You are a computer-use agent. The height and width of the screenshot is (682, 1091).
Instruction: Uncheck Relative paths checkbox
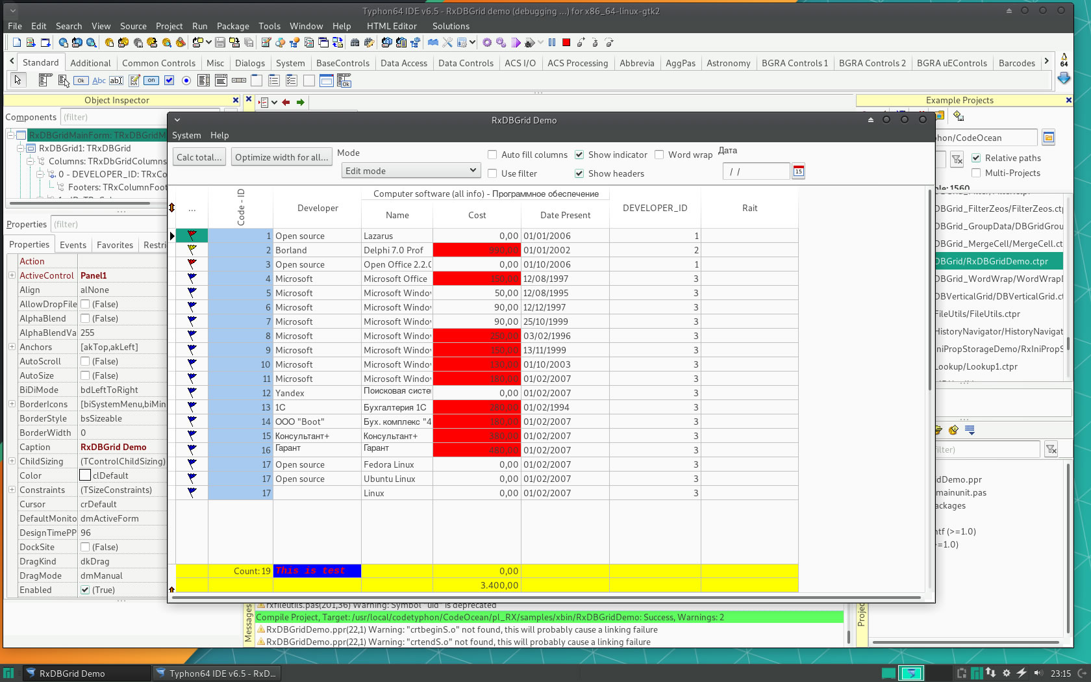click(976, 158)
